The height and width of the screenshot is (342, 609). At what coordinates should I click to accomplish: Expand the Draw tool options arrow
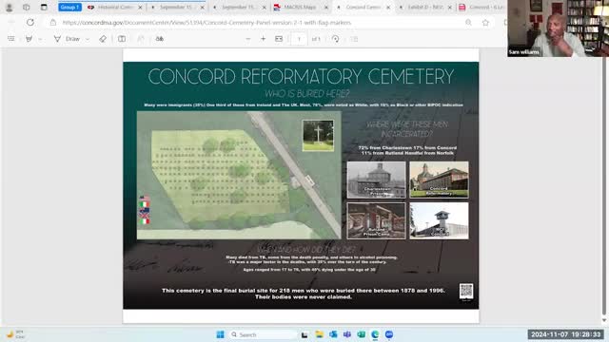[x=88, y=39]
